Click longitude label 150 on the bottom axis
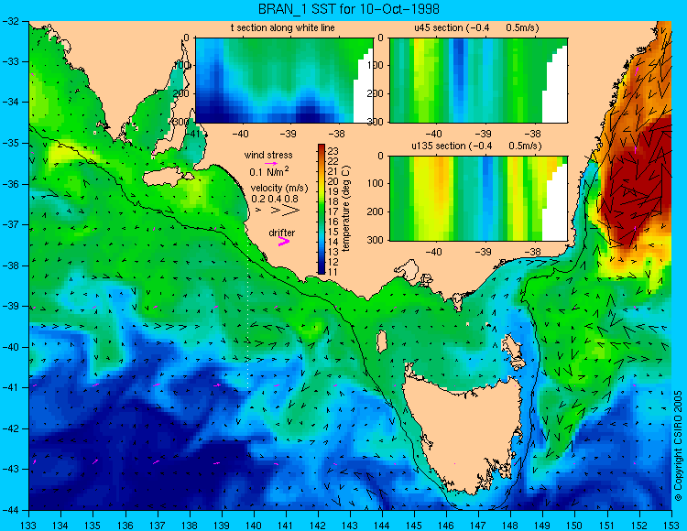This screenshot has width=687, height=531. pyautogui.click(x=575, y=526)
